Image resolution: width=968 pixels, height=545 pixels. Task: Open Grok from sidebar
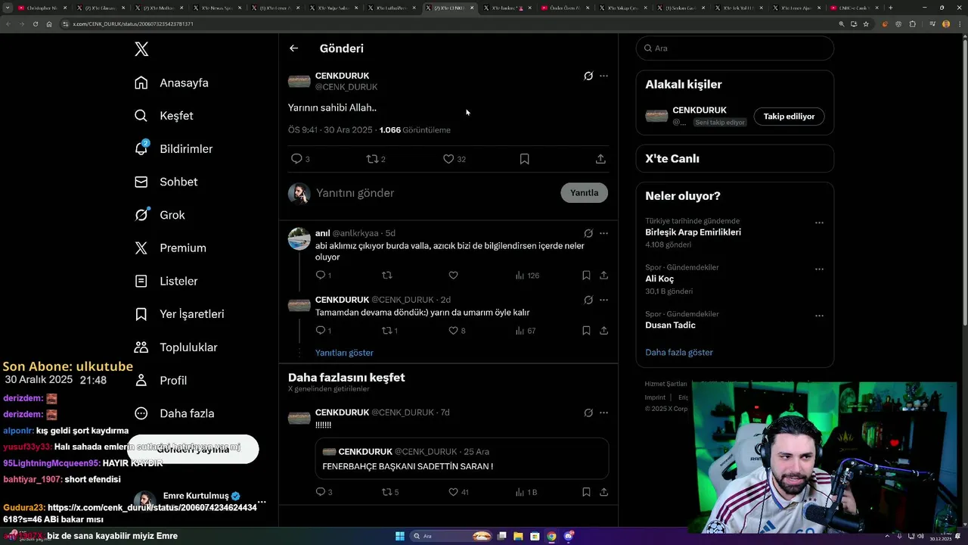tap(160, 215)
